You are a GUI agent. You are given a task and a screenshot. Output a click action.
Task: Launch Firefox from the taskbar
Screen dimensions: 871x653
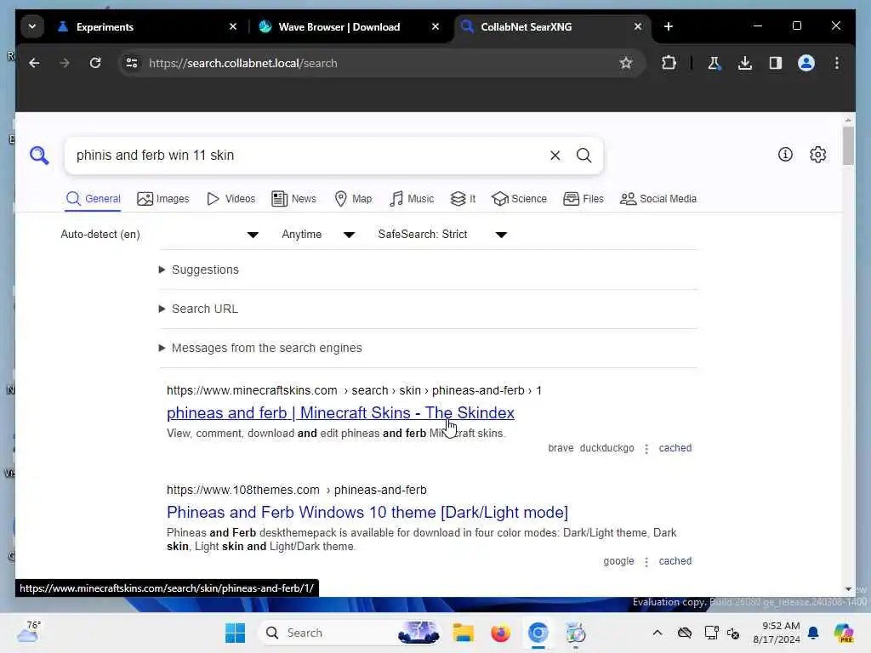500,633
